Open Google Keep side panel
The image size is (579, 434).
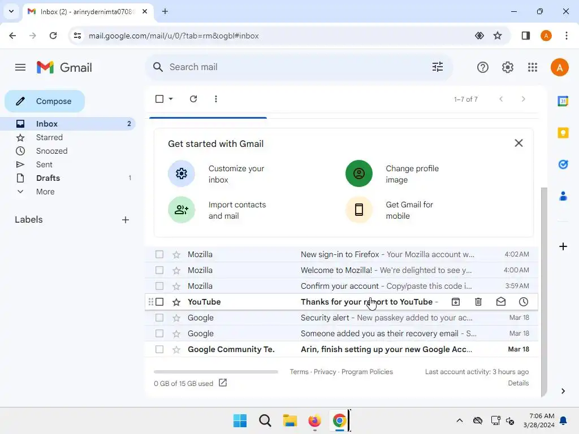point(563,132)
